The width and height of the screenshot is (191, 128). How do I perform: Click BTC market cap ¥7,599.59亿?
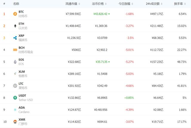point(73,14)
